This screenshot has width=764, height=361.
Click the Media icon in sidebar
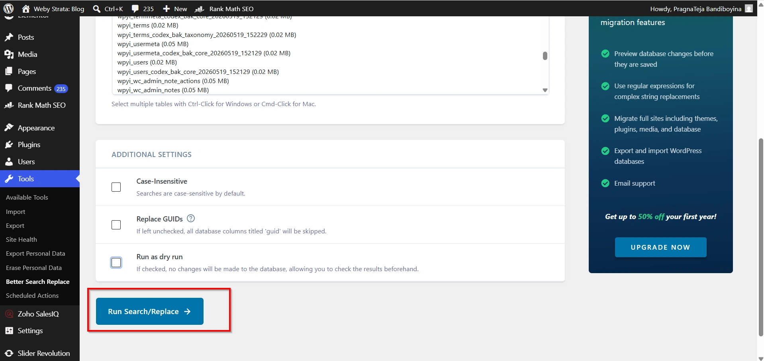point(9,54)
